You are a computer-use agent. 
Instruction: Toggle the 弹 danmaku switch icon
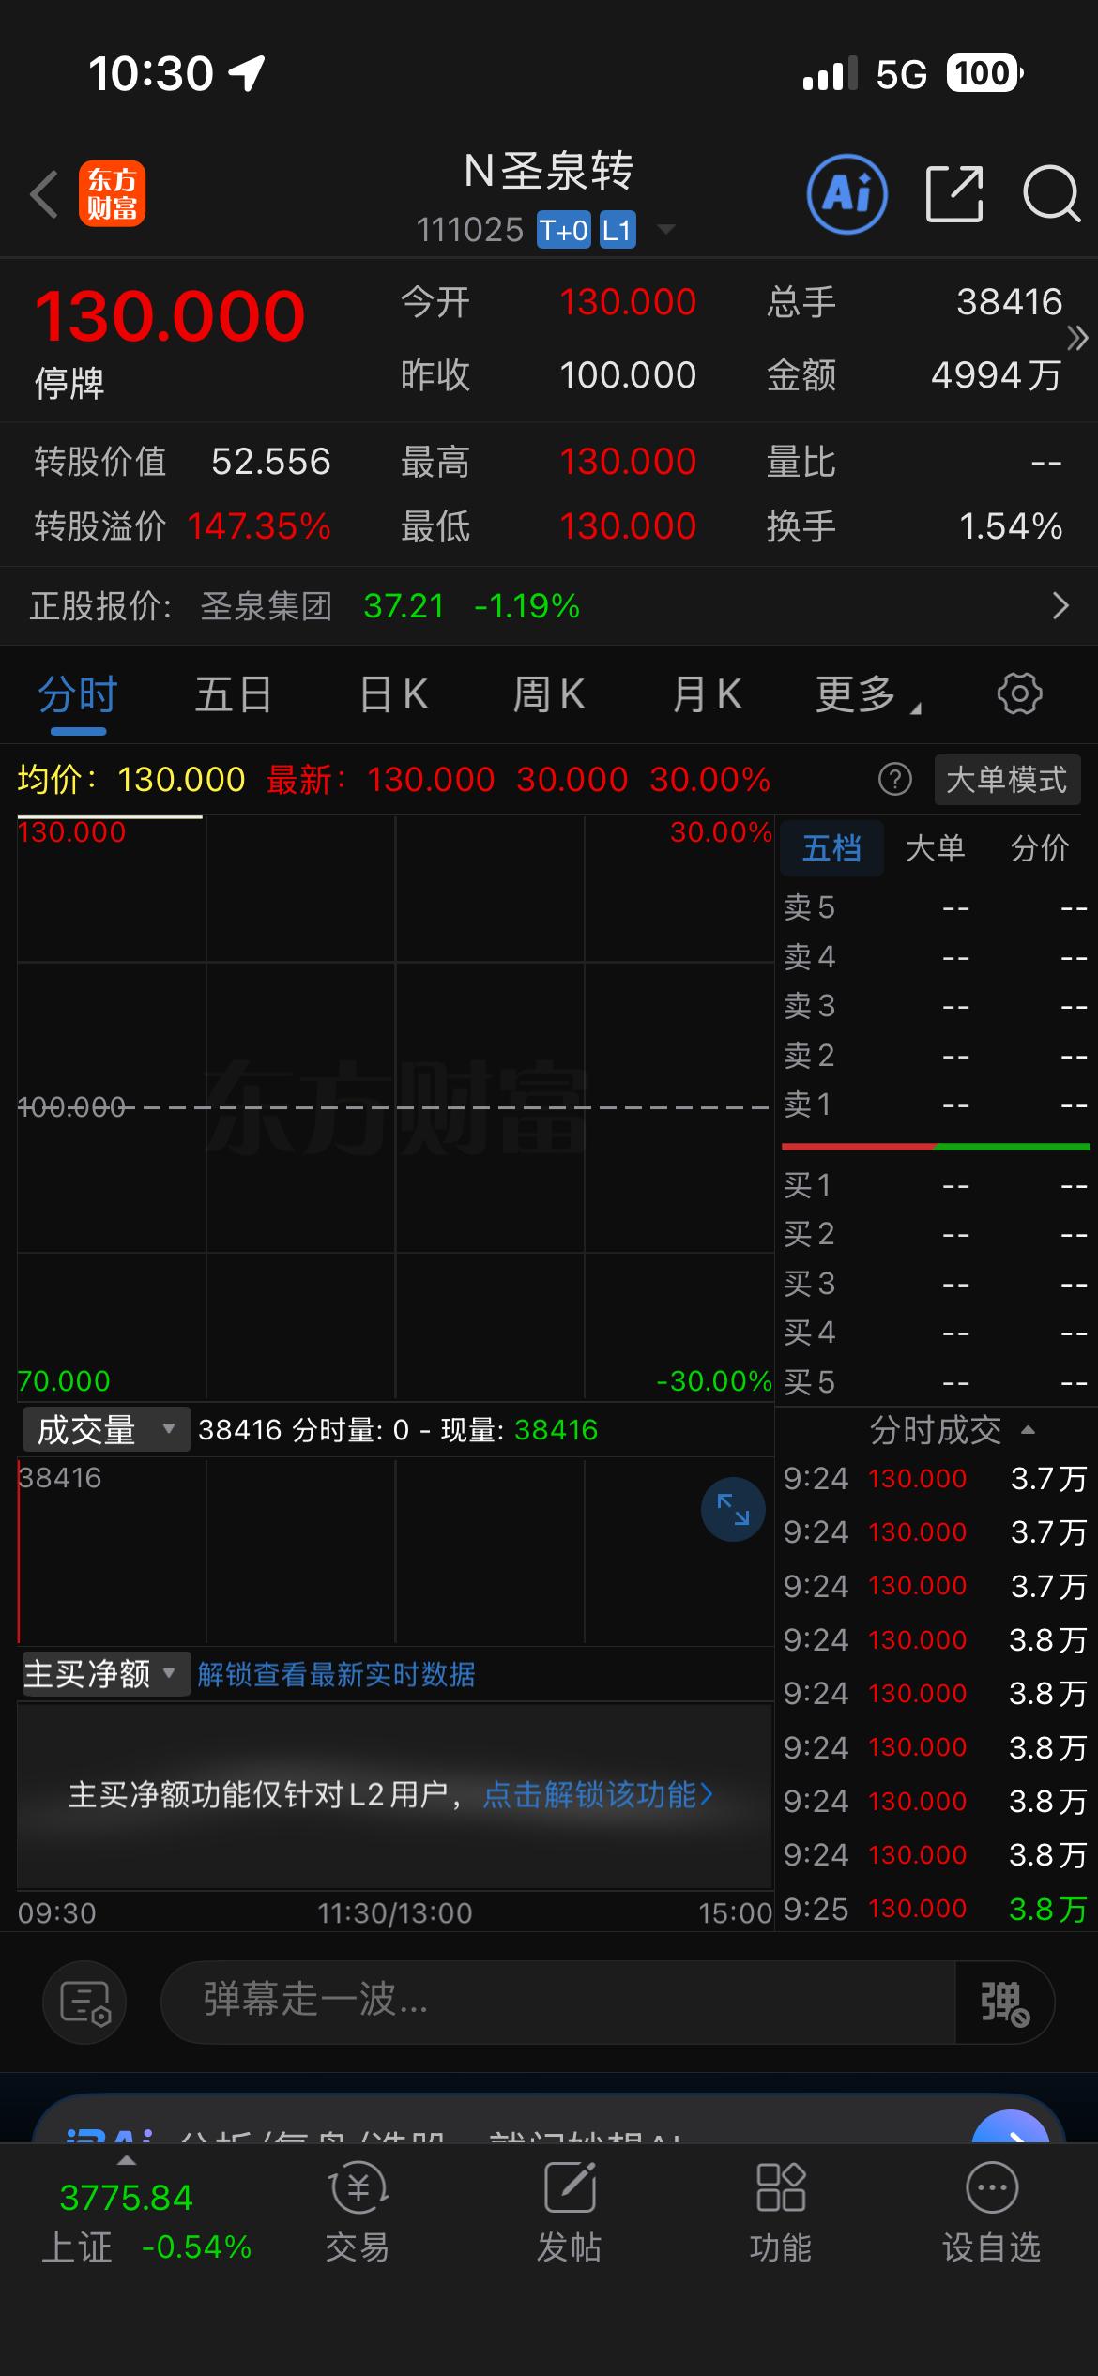1004,2003
